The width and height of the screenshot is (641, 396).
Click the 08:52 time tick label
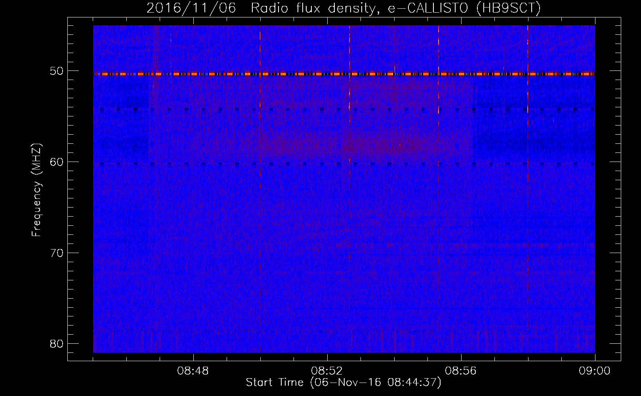point(327,371)
